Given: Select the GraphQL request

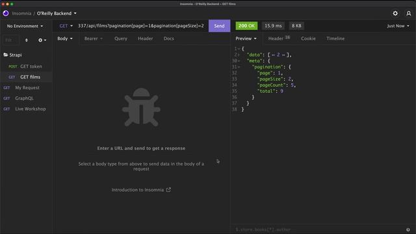Looking at the screenshot, I should click(x=26, y=98).
